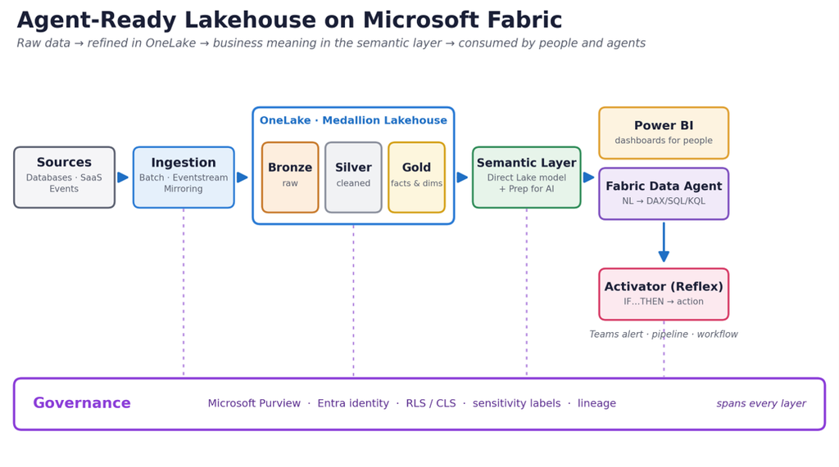Image resolution: width=839 pixels, height=467 pixels.
Task: Click the Microsoft Purview text
Action: [254, 403]
